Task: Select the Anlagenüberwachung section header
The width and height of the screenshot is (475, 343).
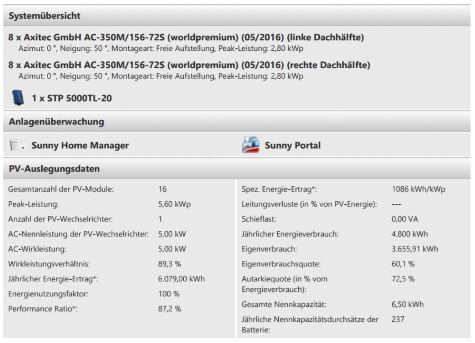Action: 237,121
